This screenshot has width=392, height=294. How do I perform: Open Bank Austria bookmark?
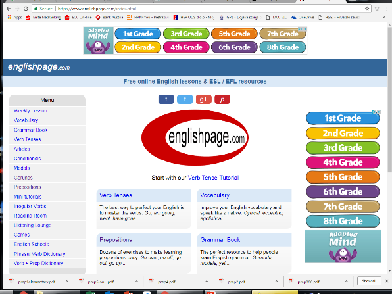(x=109, y=17)
